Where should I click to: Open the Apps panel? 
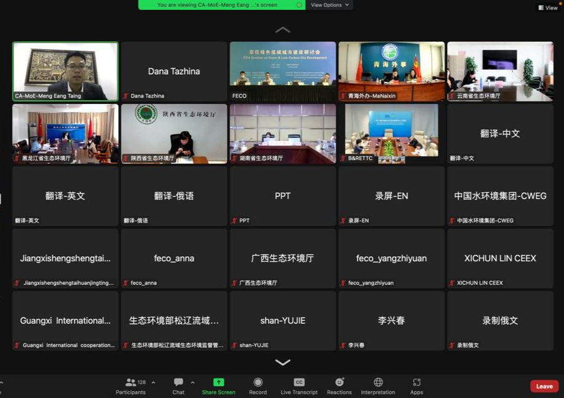point(417,386)
